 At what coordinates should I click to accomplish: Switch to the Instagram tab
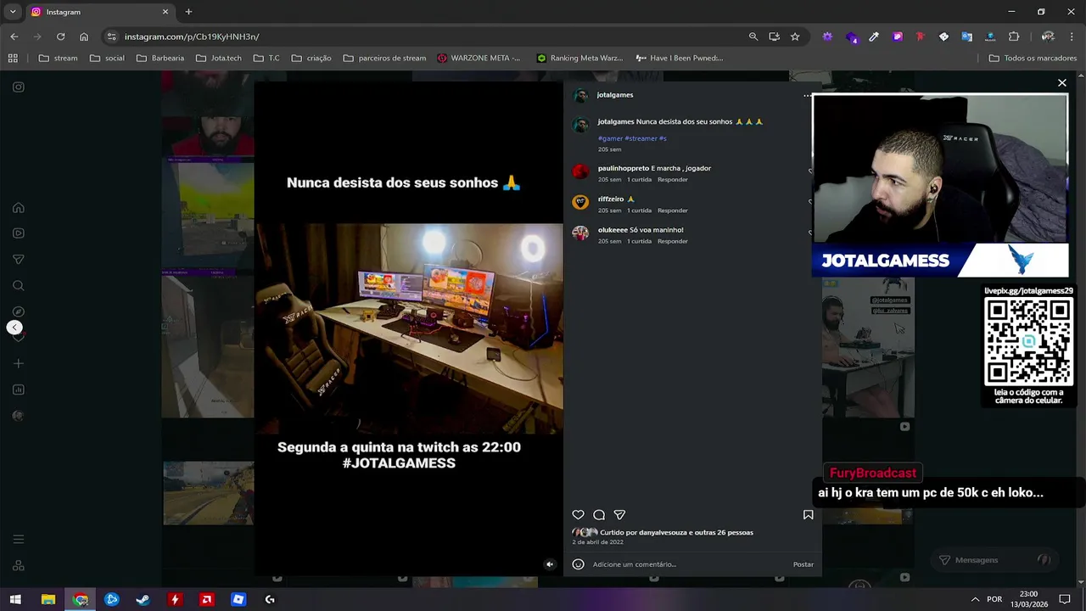[x=100, y=12]
